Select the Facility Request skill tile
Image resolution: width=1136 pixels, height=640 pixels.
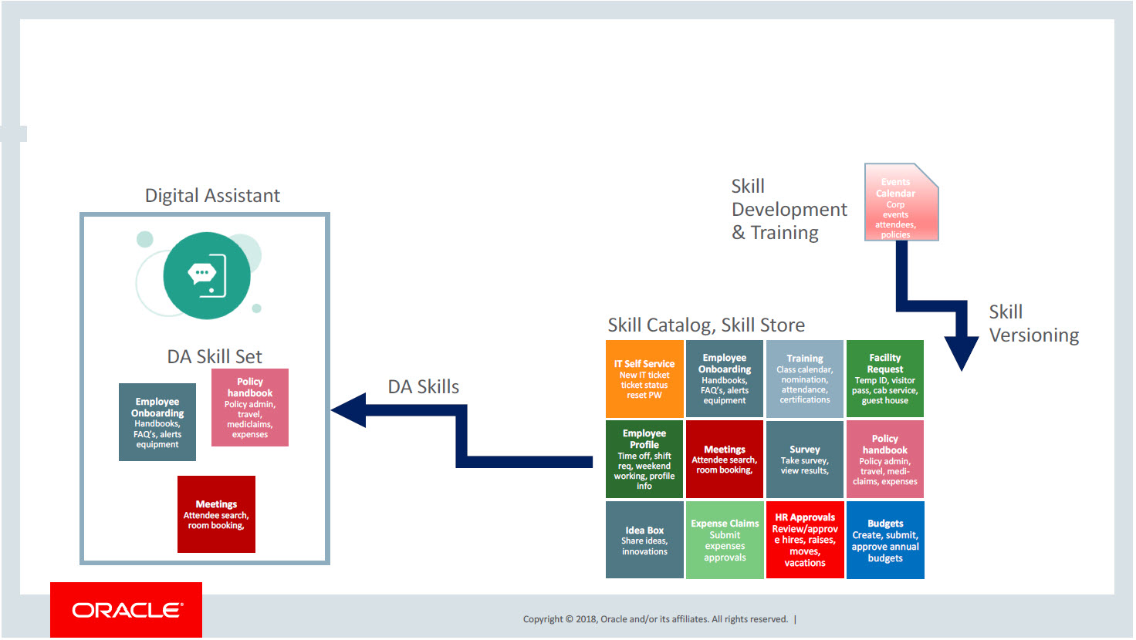[885, 379]
